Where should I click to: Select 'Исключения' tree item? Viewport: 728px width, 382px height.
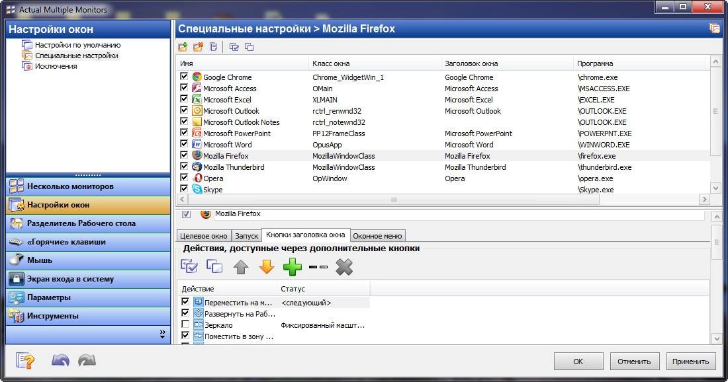tap(56, 66)
